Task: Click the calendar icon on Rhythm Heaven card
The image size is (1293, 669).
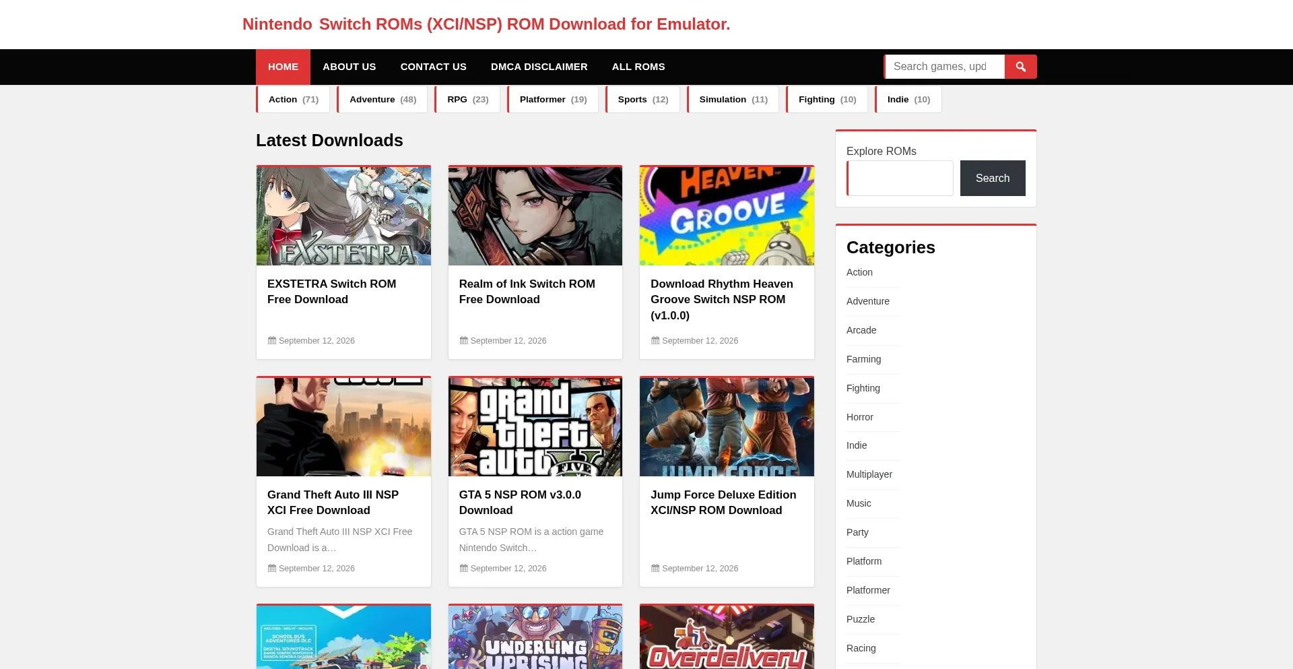Action: [x=655, y=341]
